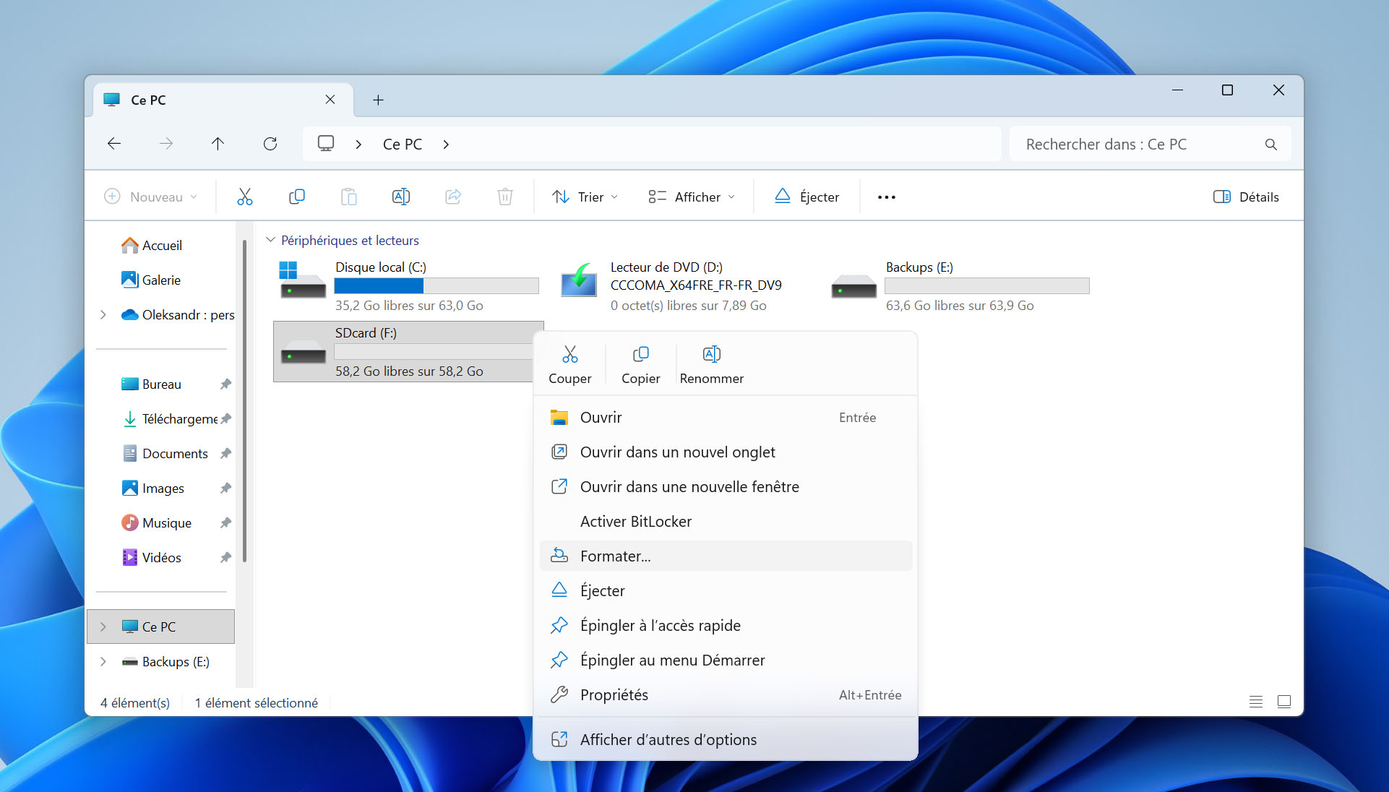Image resolution: width=1389 pixels, height=792 pixels.
Task: Click the toolbar paste clipboard icon
Action: point(349,197)
